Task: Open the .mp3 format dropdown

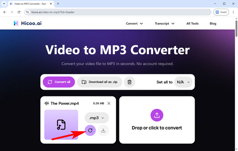Action: tap(97, 118)
